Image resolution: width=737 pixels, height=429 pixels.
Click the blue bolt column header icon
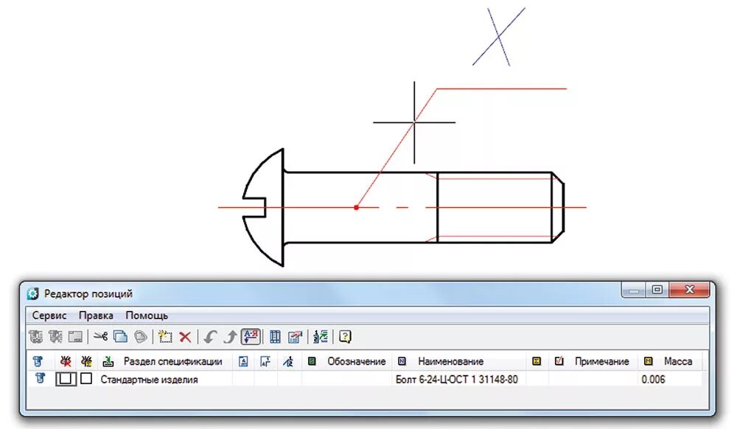[38, 361]
